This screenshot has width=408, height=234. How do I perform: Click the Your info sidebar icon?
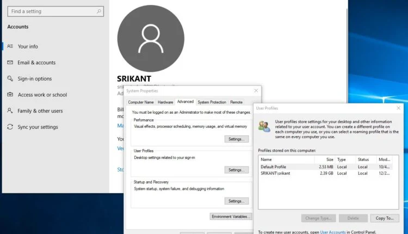(x=10, y=46)
